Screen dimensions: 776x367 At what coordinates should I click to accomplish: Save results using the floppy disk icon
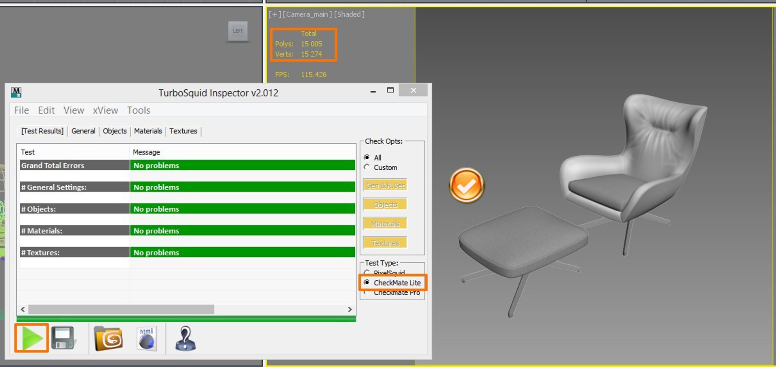click(x=63, y=338)
